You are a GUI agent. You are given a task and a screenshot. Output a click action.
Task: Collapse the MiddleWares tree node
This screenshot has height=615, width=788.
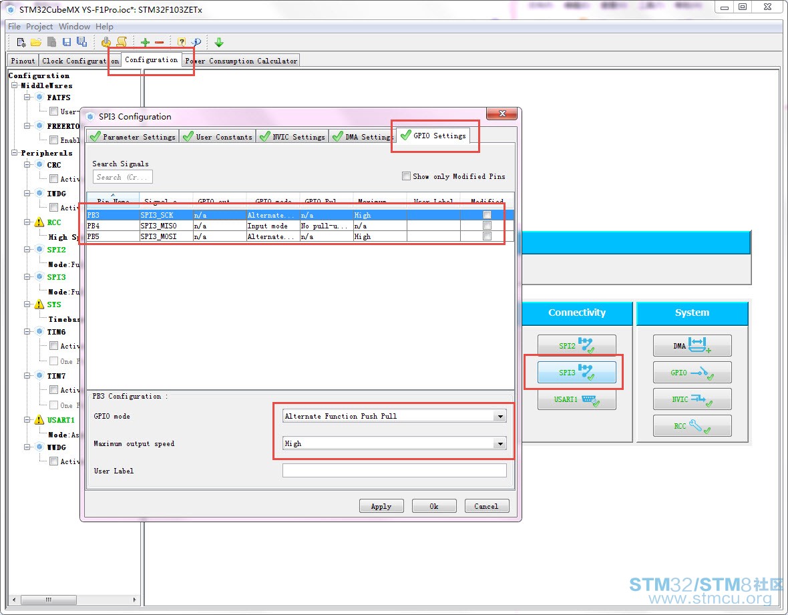(15, 85)
